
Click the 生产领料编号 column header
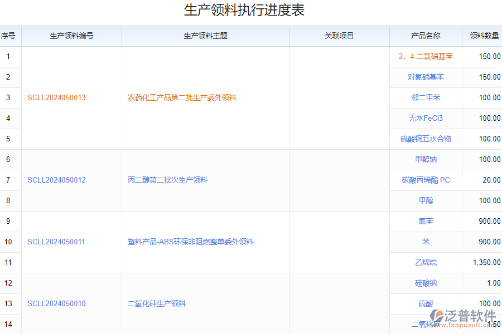click(71, 36)
